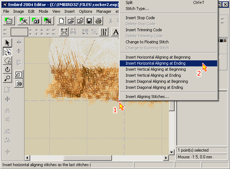Select the freehand lasso selection tool
The width and height of the screenshot is (230, 169).
pos(7,61)
